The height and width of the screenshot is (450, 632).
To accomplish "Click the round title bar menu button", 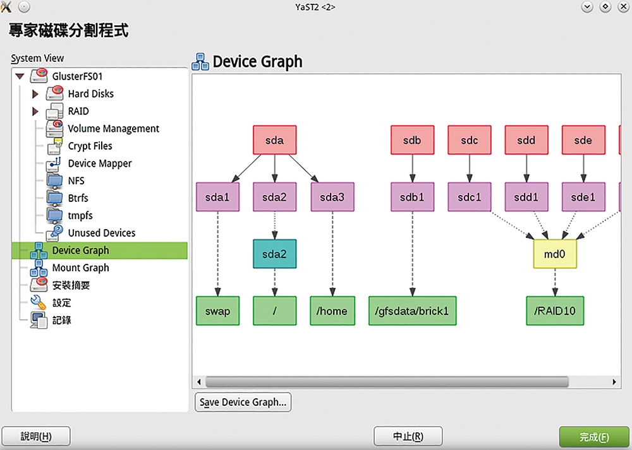I will 24,6.
